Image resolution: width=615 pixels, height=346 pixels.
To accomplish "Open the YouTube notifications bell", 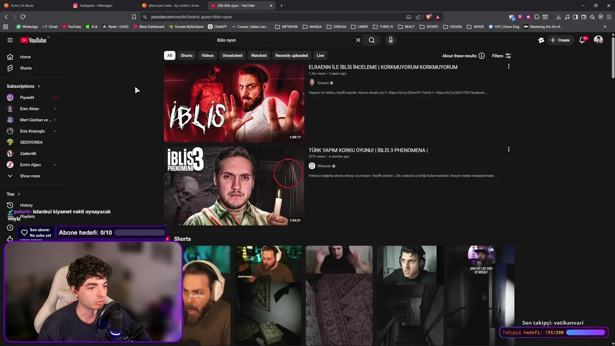I will coord(582,40).
